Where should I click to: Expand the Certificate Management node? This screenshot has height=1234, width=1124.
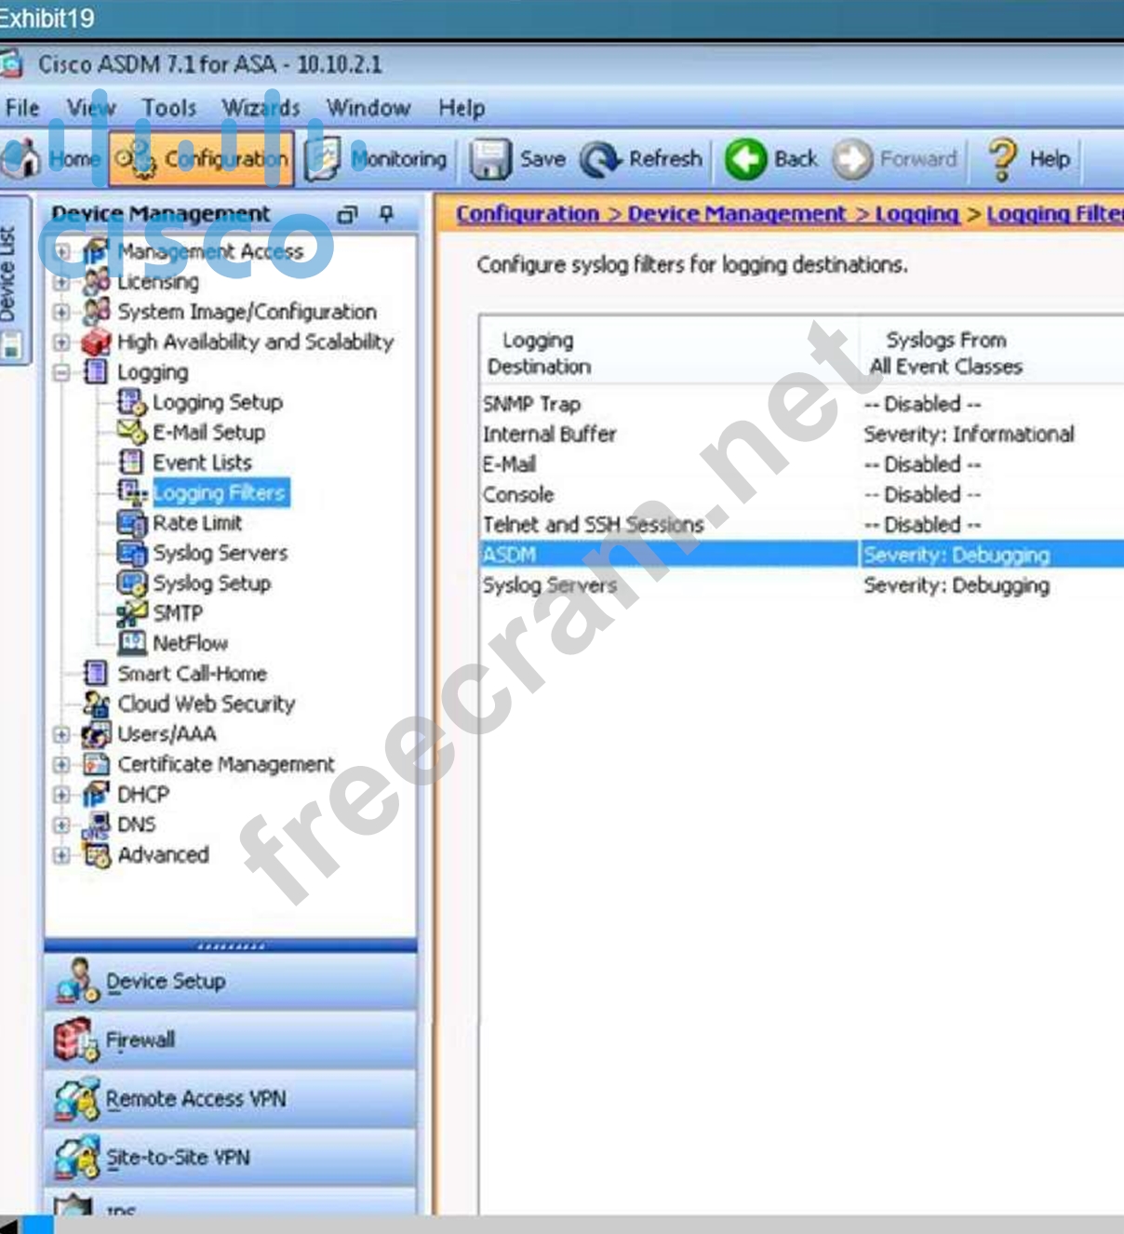click(61, 765)
